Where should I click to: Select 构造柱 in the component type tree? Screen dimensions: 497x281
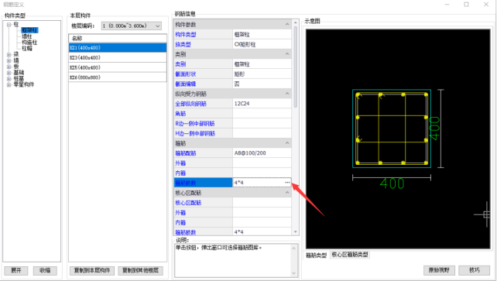[29, 42]
